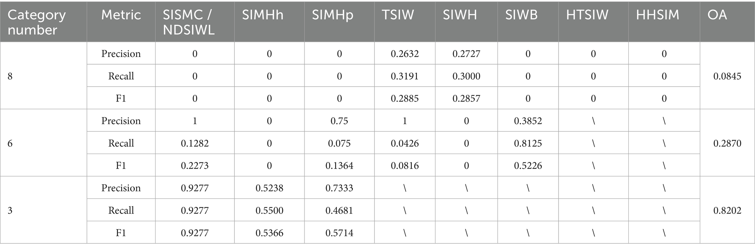Select the category number 6 cell
This screenshot has width=755, height=250.
point(10,143)
